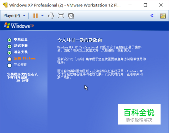This screenshot has width=169, height=133.
Task: Click the 收集信息 step label
Action: point(21,39)
